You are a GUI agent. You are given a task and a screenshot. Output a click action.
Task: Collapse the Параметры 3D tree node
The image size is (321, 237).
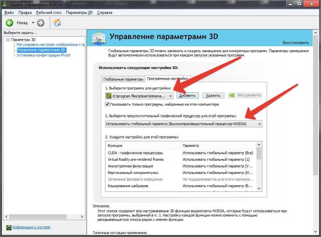pos(8,40)
